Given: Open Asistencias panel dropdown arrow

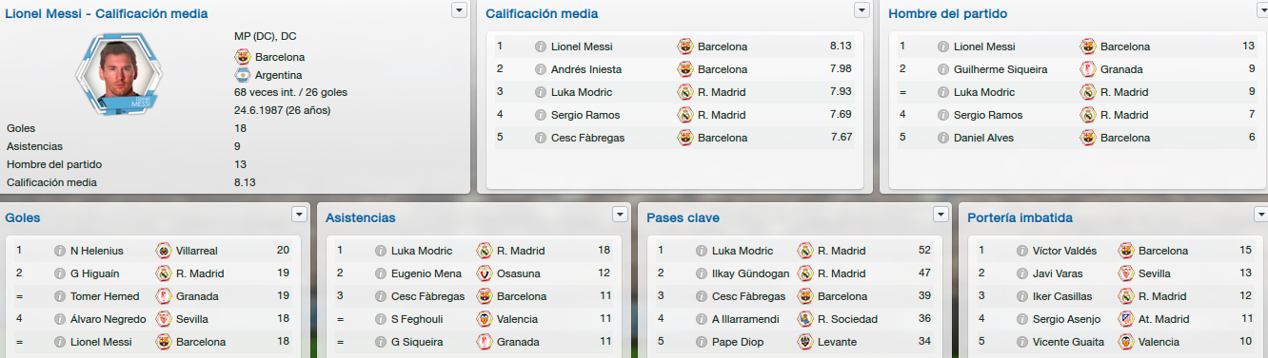Looking at the screenshot, I should [x=621, y=214].
